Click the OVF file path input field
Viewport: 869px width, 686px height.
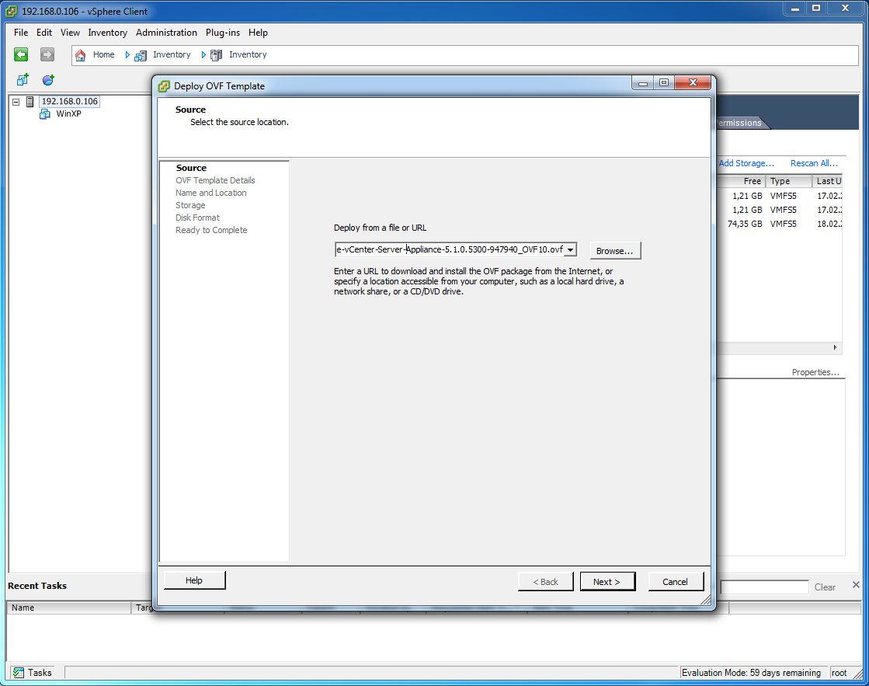[x=450, y=249]
